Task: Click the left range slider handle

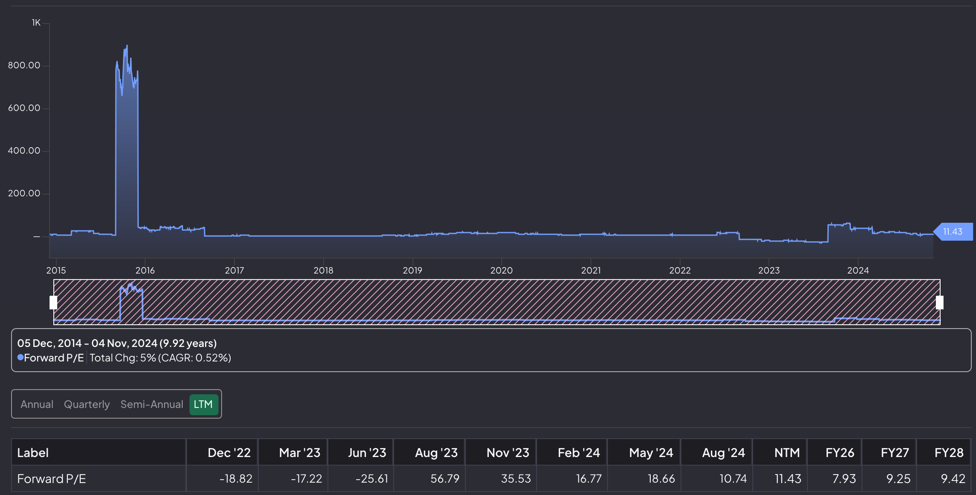Action: pos(53,302)
